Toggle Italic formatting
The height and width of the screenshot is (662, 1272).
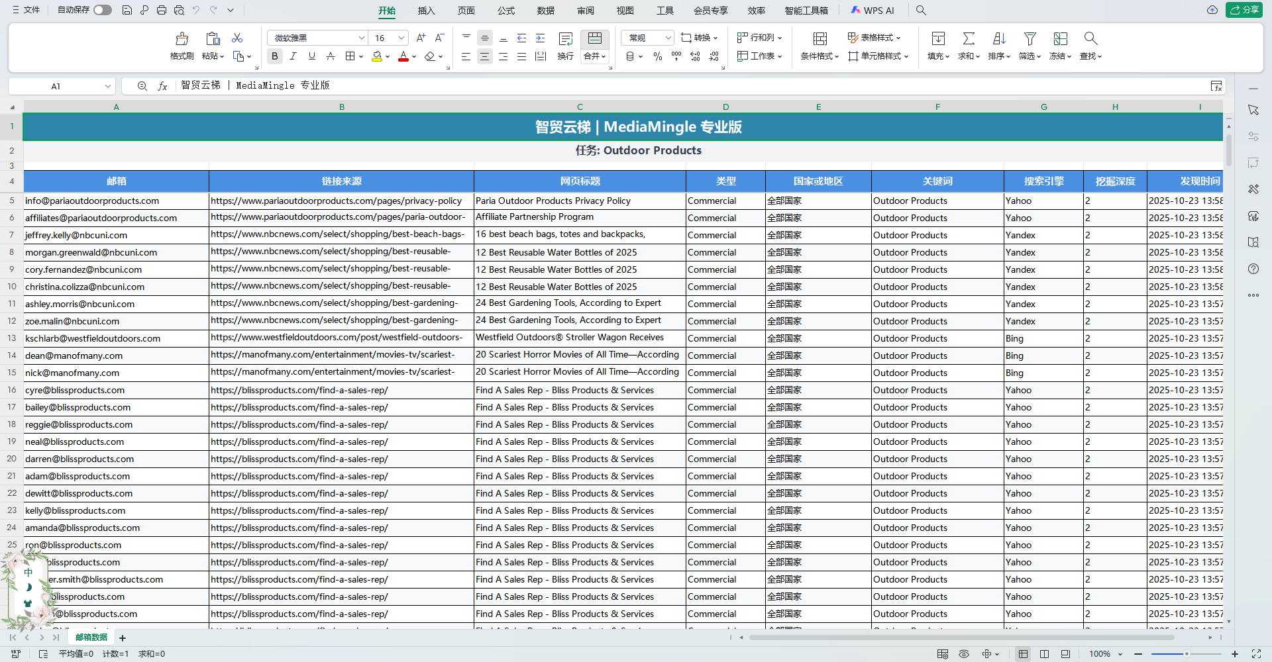point(293,56)
